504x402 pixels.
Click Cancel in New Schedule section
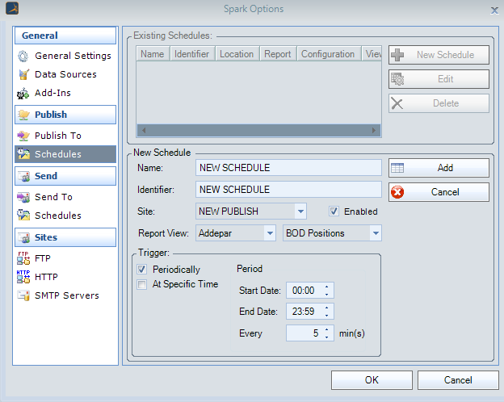(439, 192)
